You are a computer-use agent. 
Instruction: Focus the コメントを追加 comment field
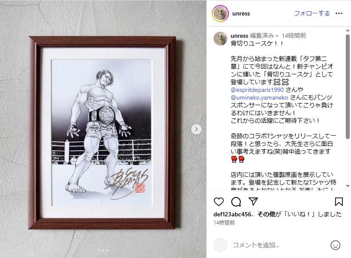coord(279,245)
